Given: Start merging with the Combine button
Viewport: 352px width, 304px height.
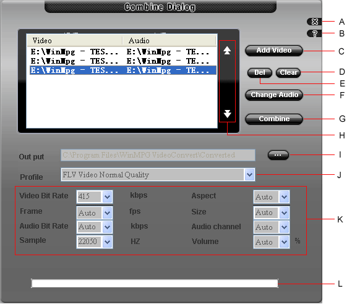Looking at the screenshot, I should point(274,119).
